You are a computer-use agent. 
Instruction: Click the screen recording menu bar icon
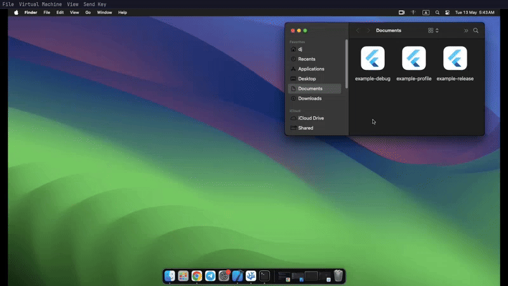[401, 12]
